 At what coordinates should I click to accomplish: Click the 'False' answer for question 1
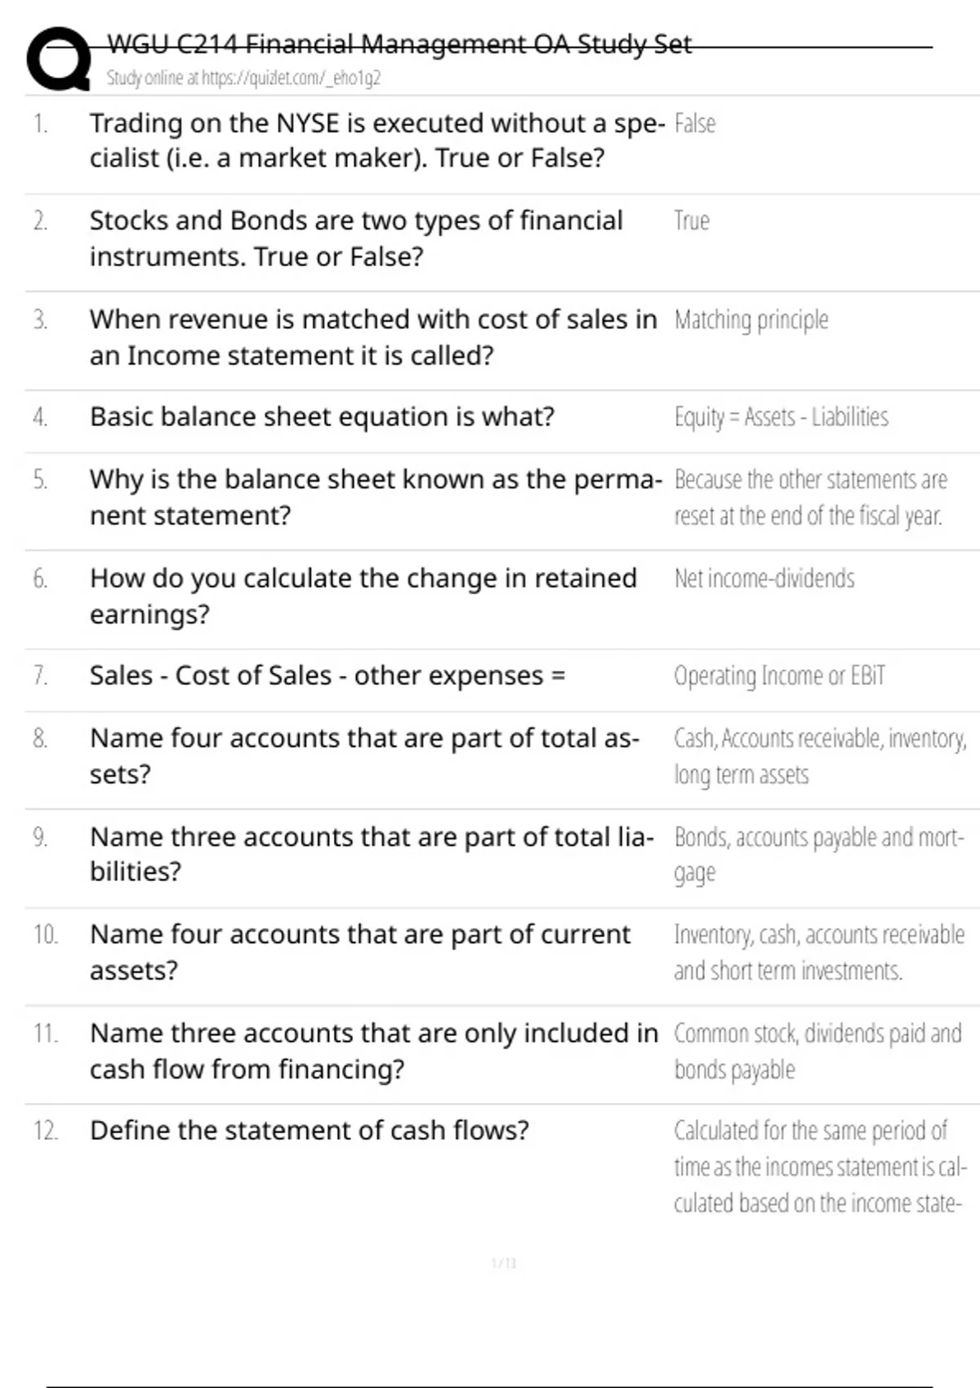tap(695, 123)
